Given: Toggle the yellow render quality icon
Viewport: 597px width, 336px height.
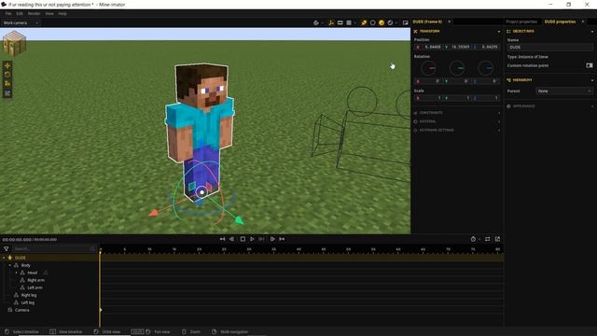Looking at the screenshot, I should pos(382,22).
